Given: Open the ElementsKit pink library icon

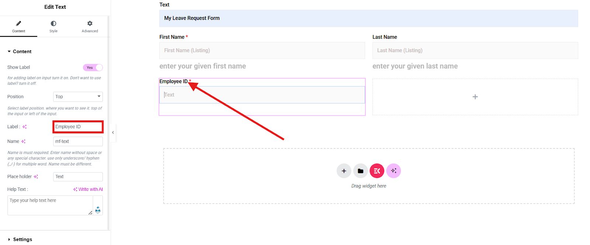Looking at the screenshot, I should pyautogui.click(x=377, y=171).
